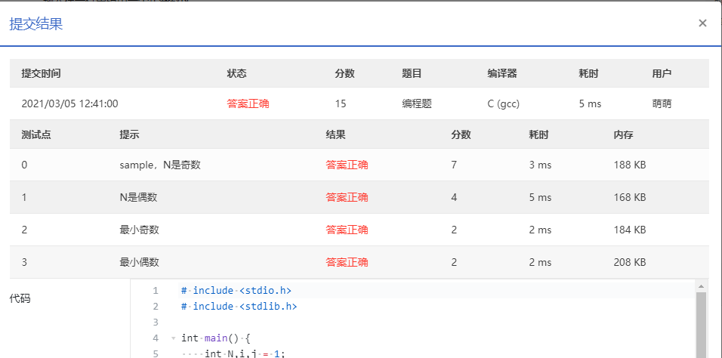This screenshot has width=722, height=358.
Task: Close the 提交结果 dialog with the X
Action: tap(702, 23)
